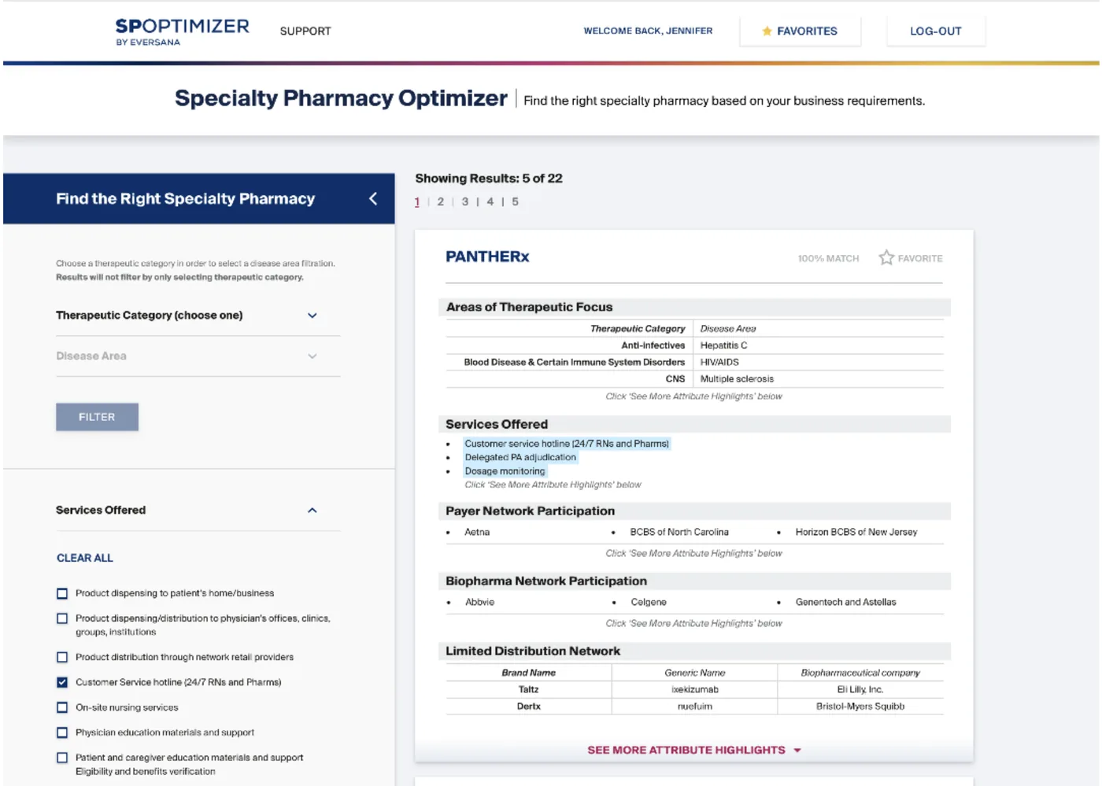This screenshot has width=1102, height=786.
Task: Collapse the Services Offered section
Action: tap(312, 511)
